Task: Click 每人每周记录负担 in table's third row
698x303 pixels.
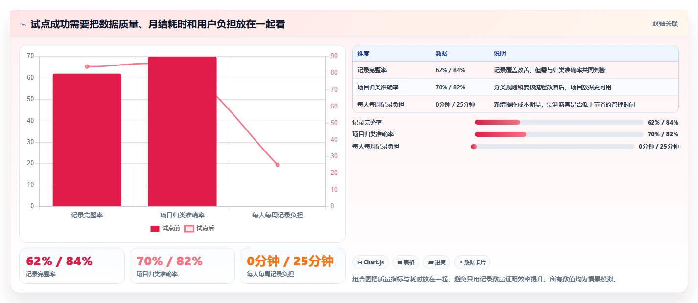Action: tap(381, 105)
